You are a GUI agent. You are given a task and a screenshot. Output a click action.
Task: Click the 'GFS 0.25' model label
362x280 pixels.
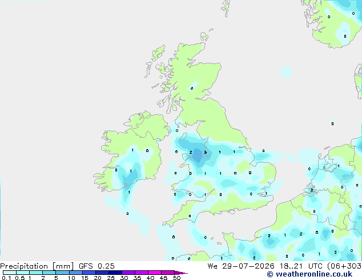point(96,266)
